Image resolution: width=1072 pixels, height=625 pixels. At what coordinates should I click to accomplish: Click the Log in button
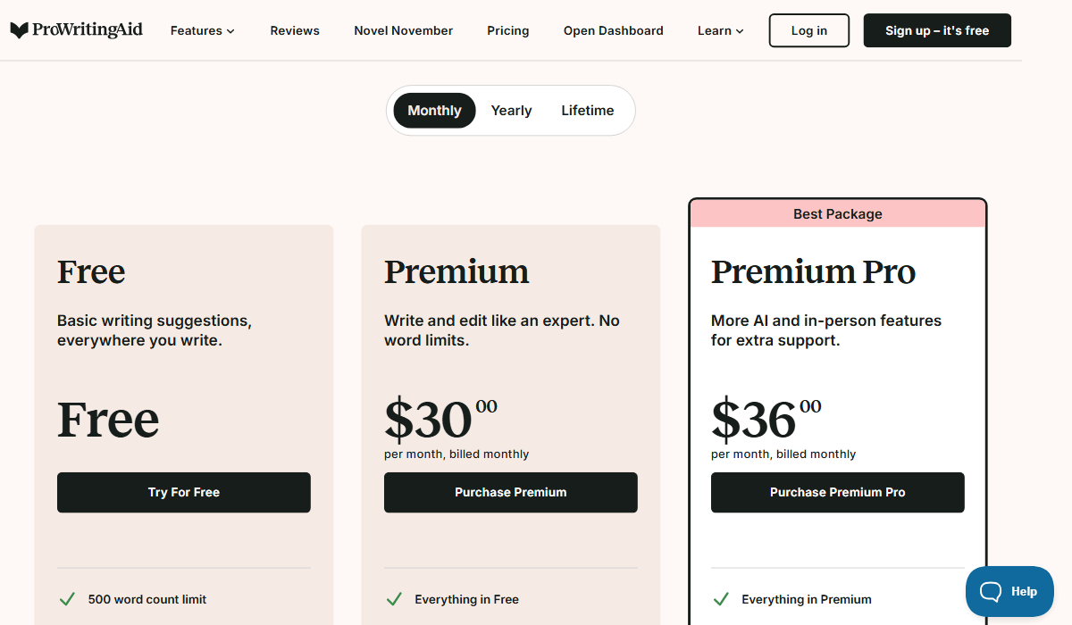[809, 30]
